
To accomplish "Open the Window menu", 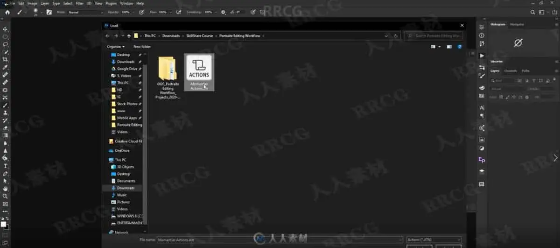I will (126, 3).
